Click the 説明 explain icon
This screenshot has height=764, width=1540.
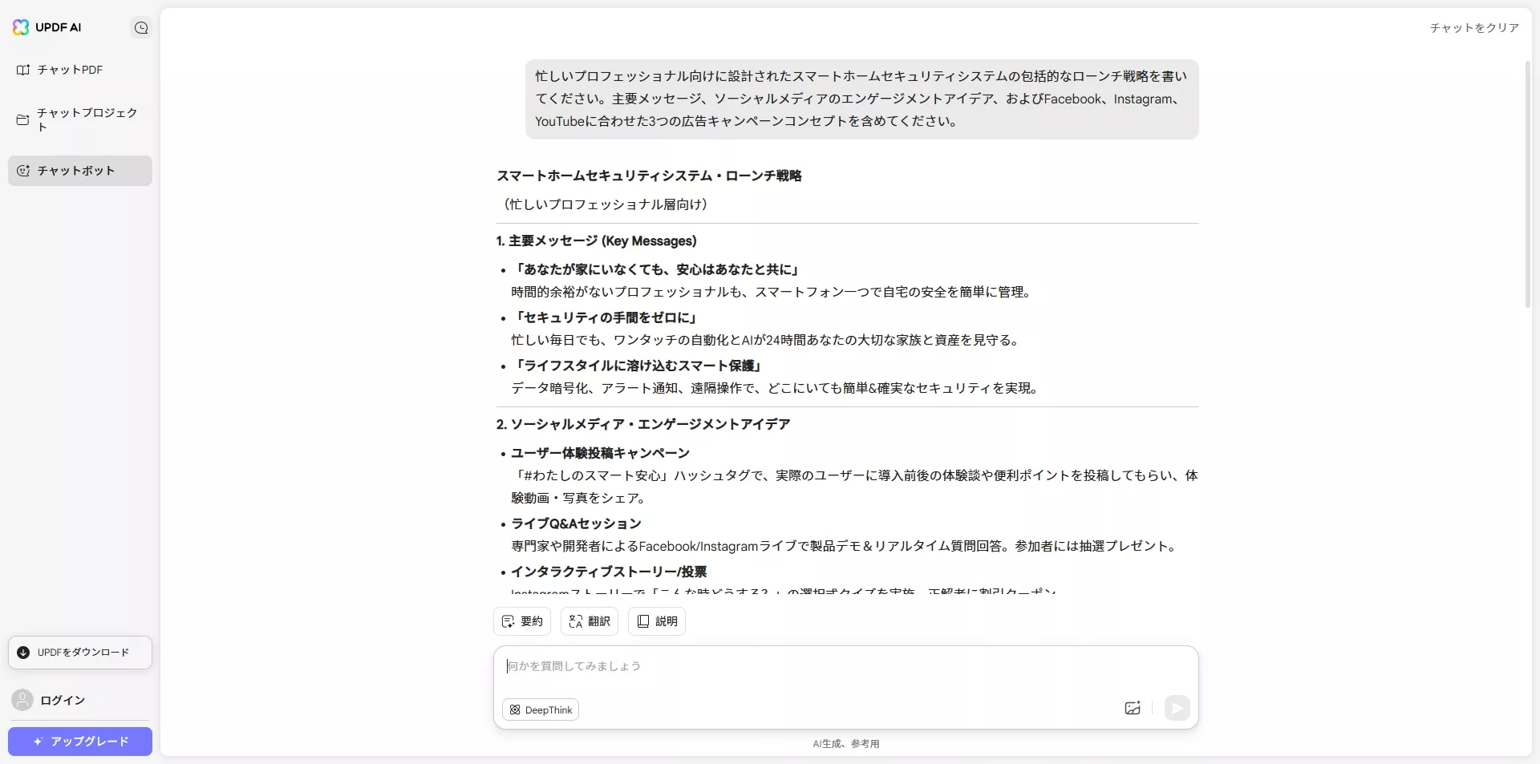pyautogui.click(x=642, y=621)
